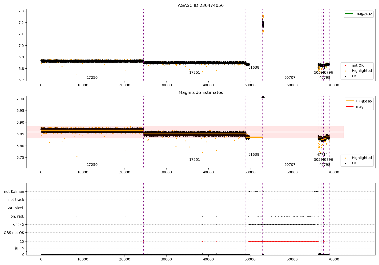Click obsid label "17251" in Magnitude Estimates plot

195,160
